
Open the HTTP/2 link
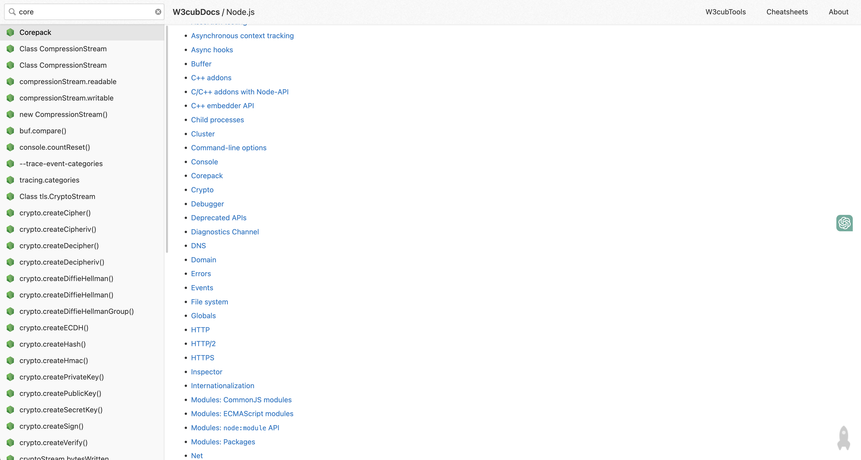pyautogui.click(x=203, y=344)
